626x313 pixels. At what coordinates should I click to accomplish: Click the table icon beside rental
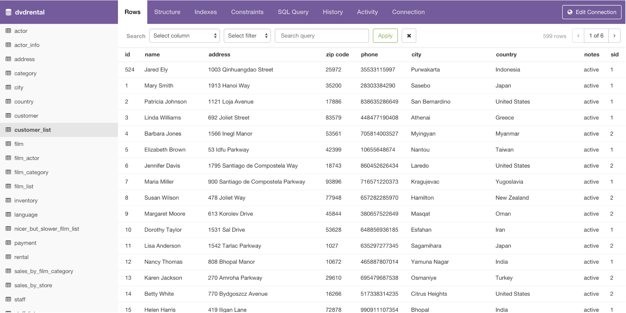pyautogui.click(x=8, y=257)
